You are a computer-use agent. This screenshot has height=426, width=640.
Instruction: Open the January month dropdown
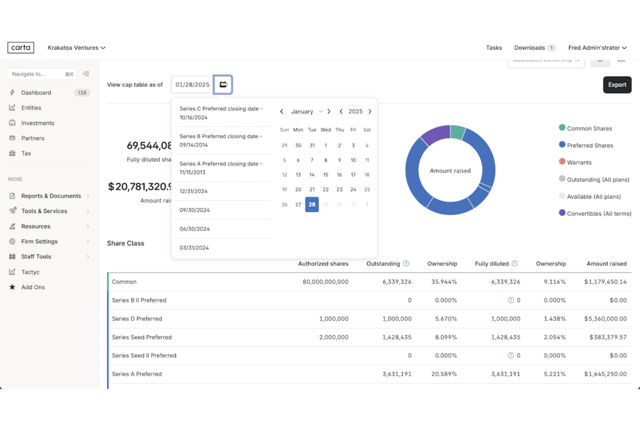point(307,111)
